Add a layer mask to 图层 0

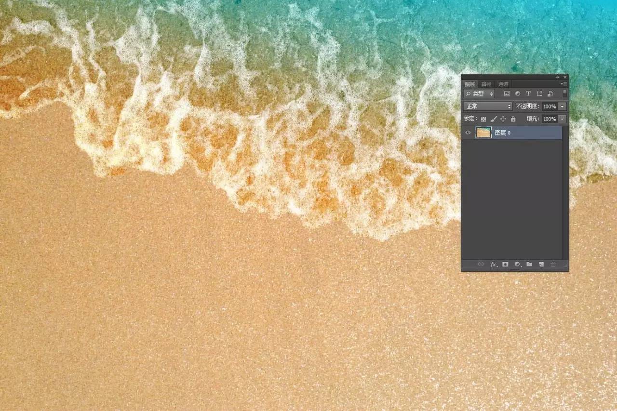(505, 264)
